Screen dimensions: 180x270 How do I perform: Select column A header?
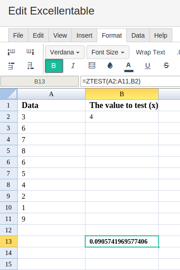[x=51, y=94]
